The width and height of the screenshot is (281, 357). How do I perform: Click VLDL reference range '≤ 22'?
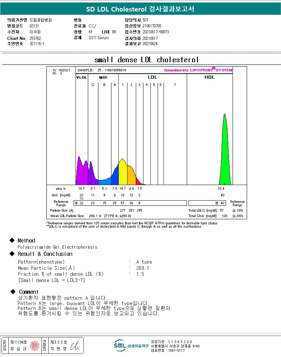click(x=79, y=203)
